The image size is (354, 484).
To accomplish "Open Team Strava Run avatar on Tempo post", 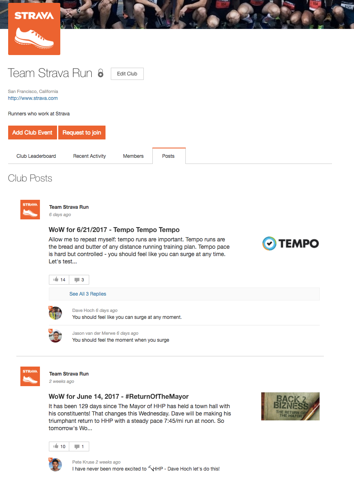I will pyautogui.click(x=30, y=210).
